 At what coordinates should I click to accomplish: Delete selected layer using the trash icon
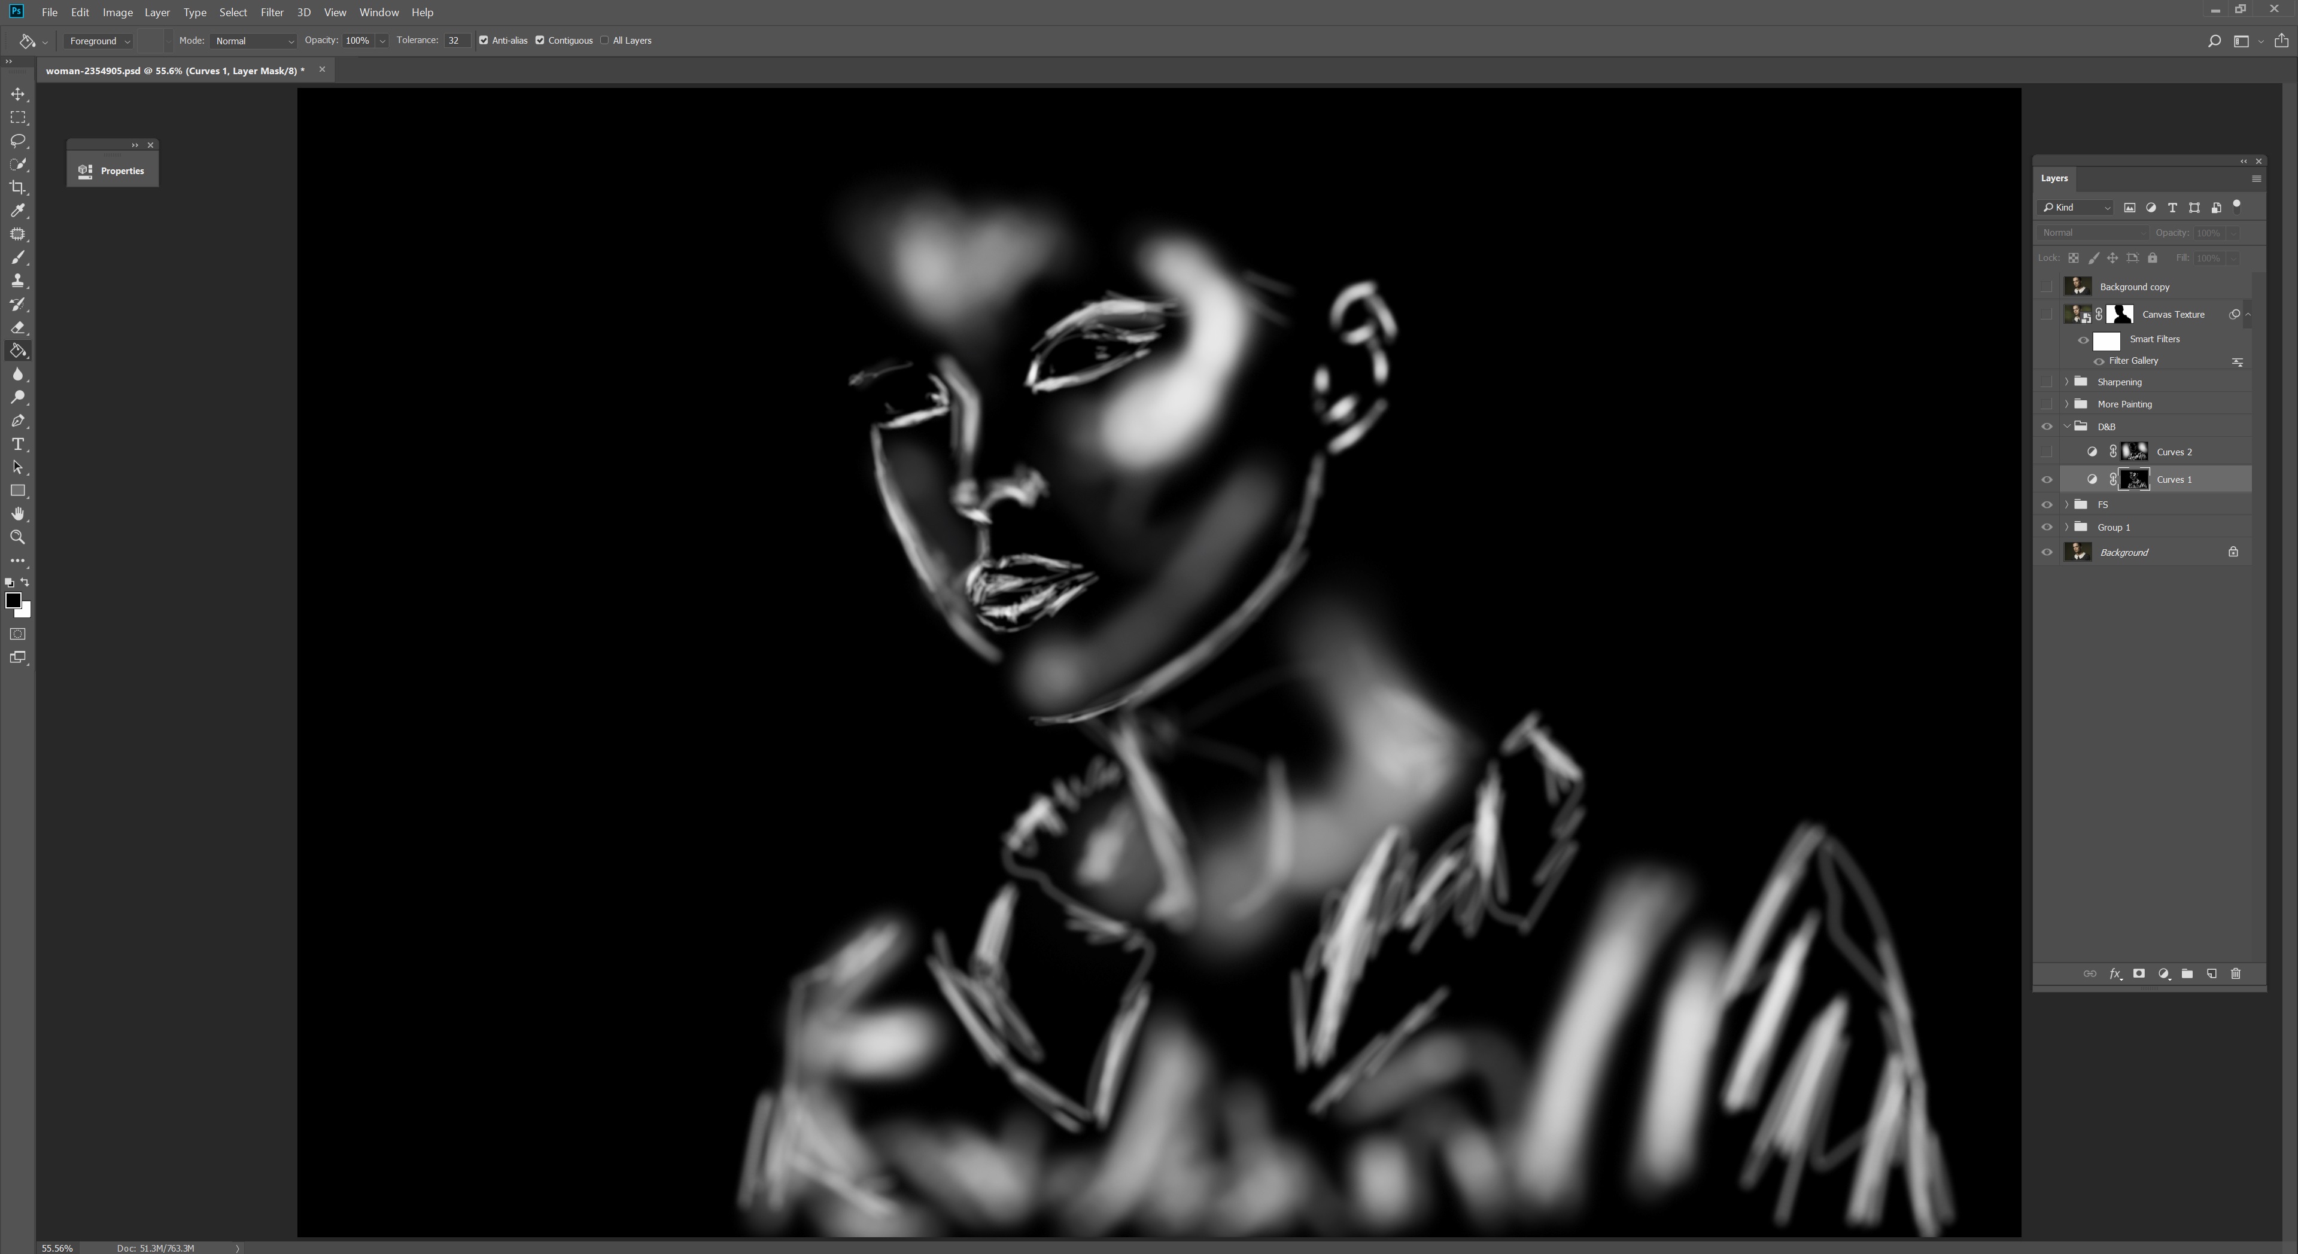tap(2236, 974)
